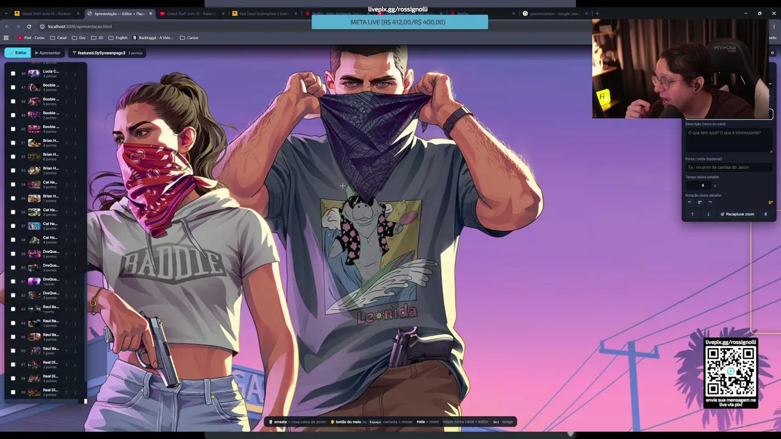Move item 67 Real Di down
The image size is (781, 439).
(75, 365)
